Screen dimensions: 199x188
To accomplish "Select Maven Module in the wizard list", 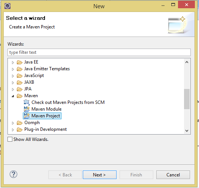I will [x=46, y=109].
